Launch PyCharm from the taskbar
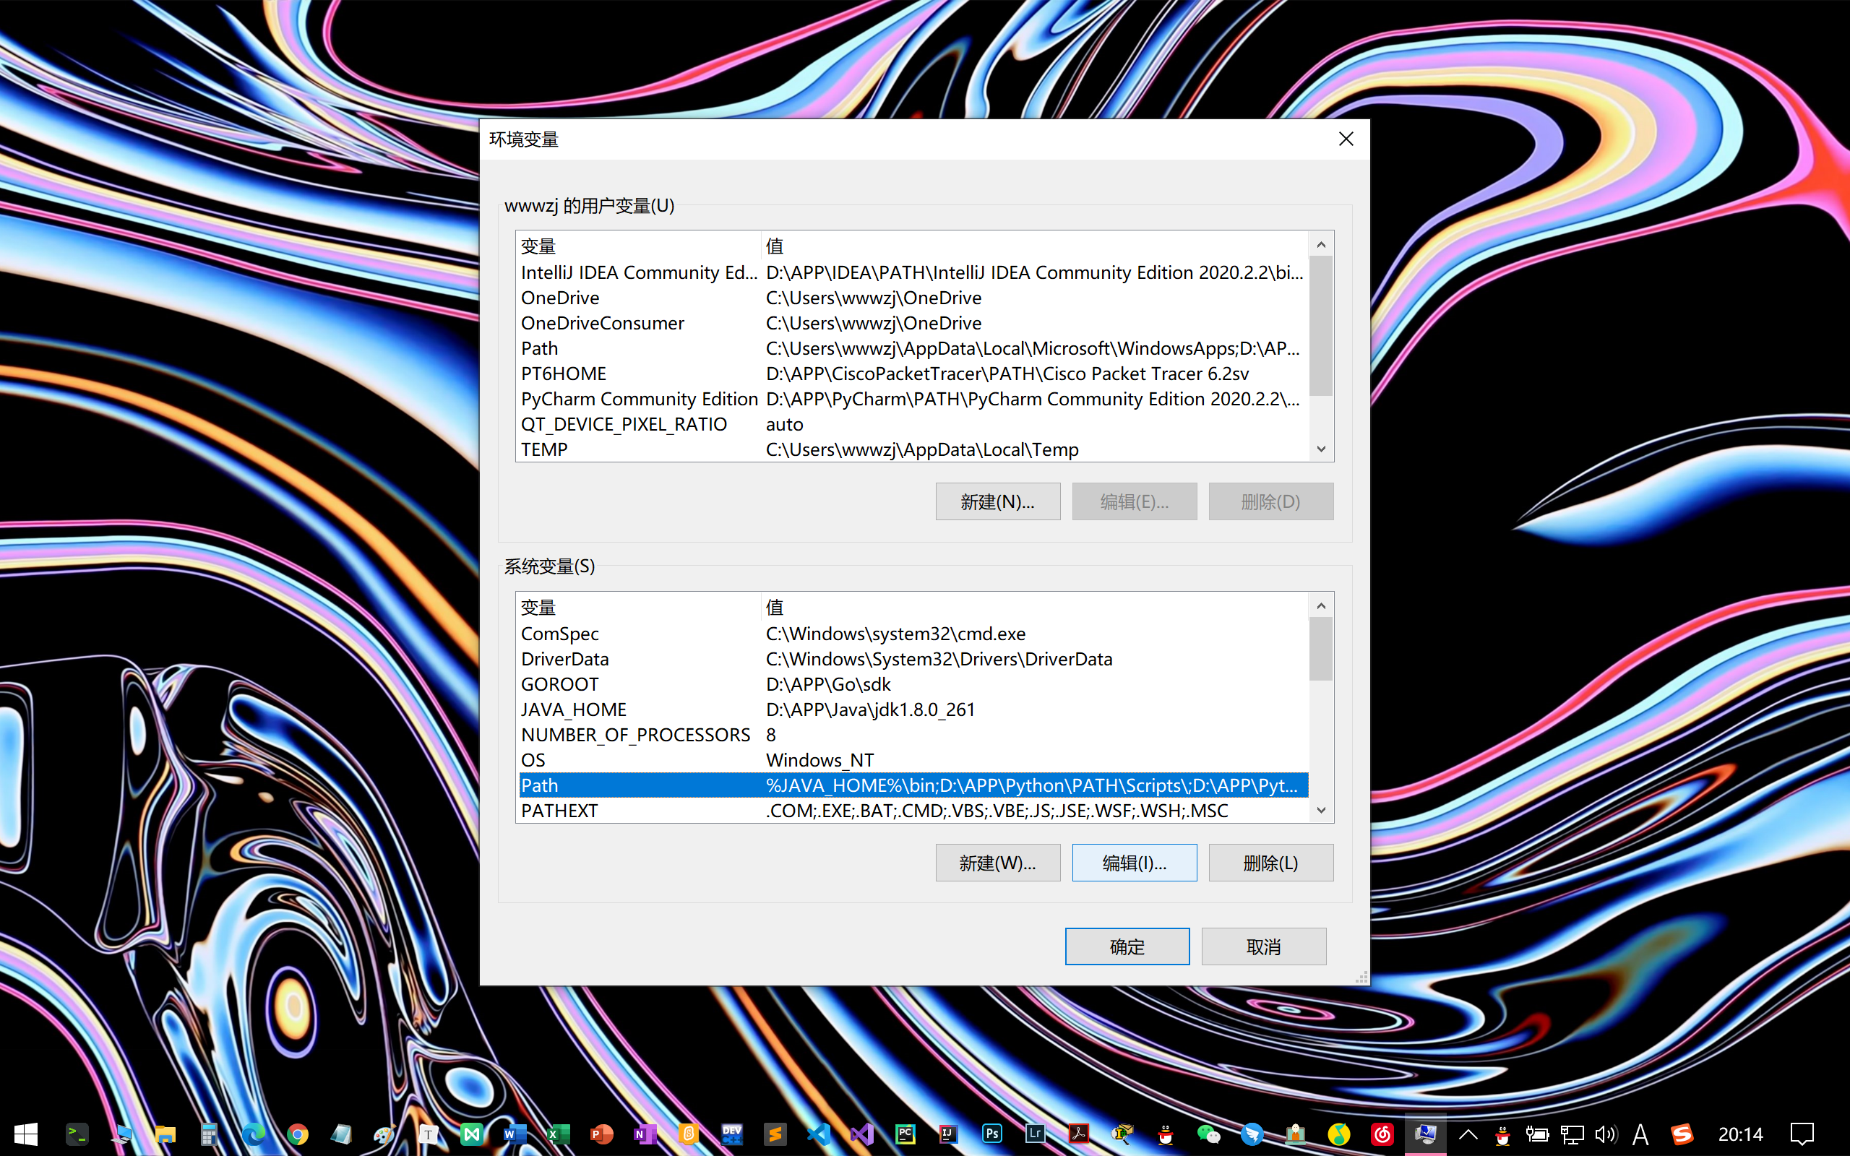The height and width of the screenshot is (1156, 1850). tap(905, 1134)
